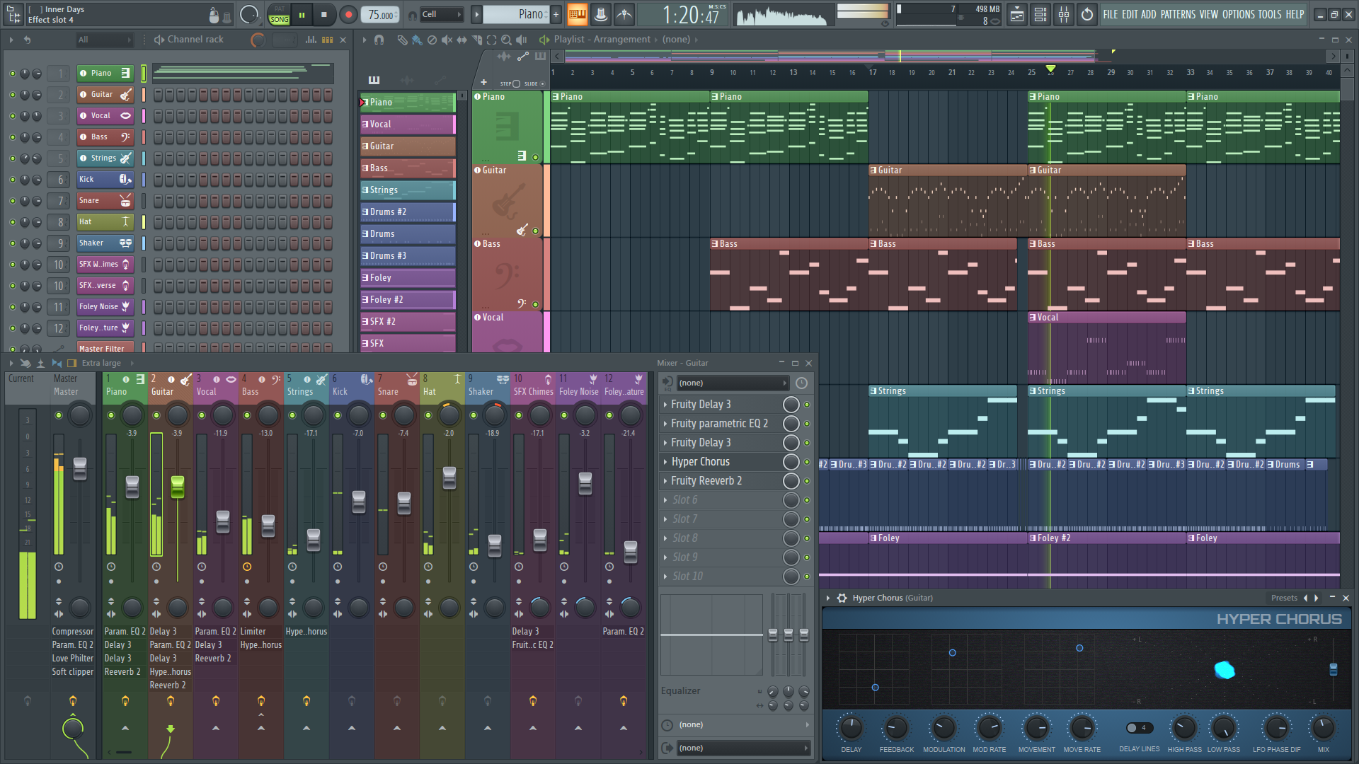Toggle Song/Pattern mode switch

click(280, 14)
